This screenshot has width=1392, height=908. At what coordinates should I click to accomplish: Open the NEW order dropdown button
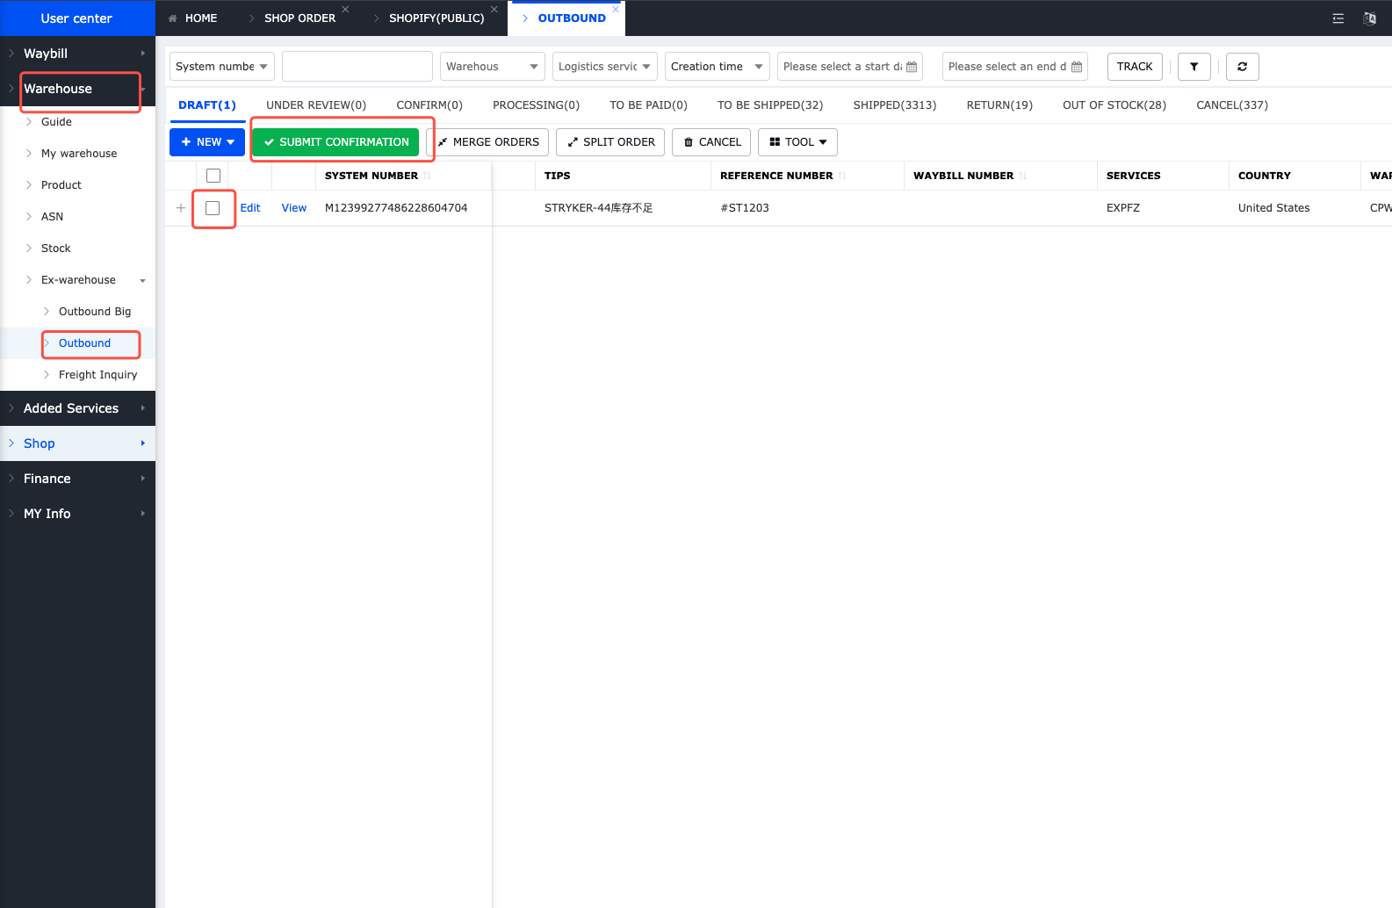[207, 142]
